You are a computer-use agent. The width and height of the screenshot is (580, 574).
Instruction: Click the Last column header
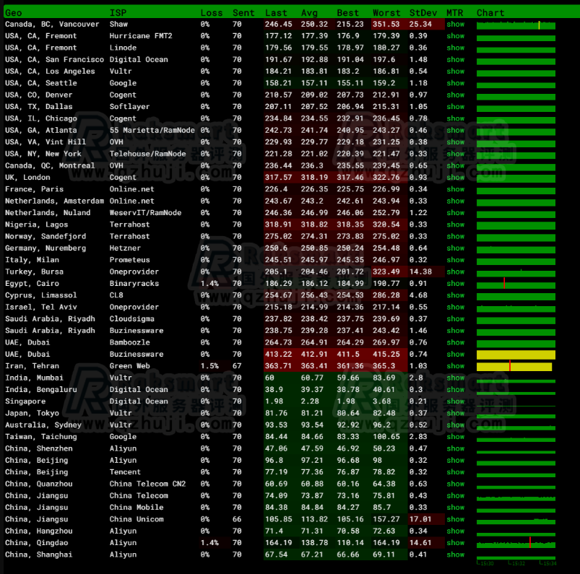pos(276,13)
